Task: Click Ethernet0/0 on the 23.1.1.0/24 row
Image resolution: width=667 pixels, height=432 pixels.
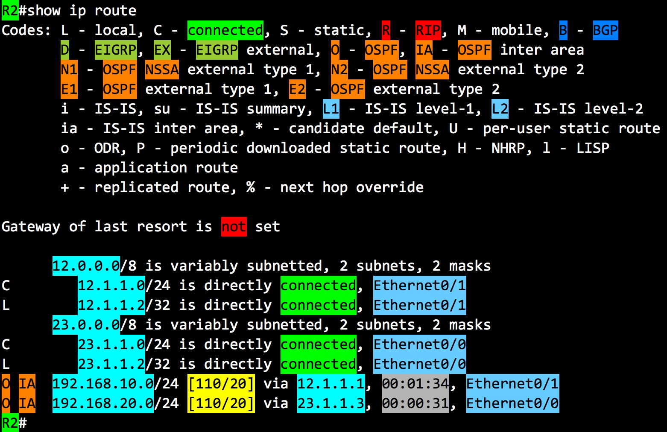Action: click(420, 344)
